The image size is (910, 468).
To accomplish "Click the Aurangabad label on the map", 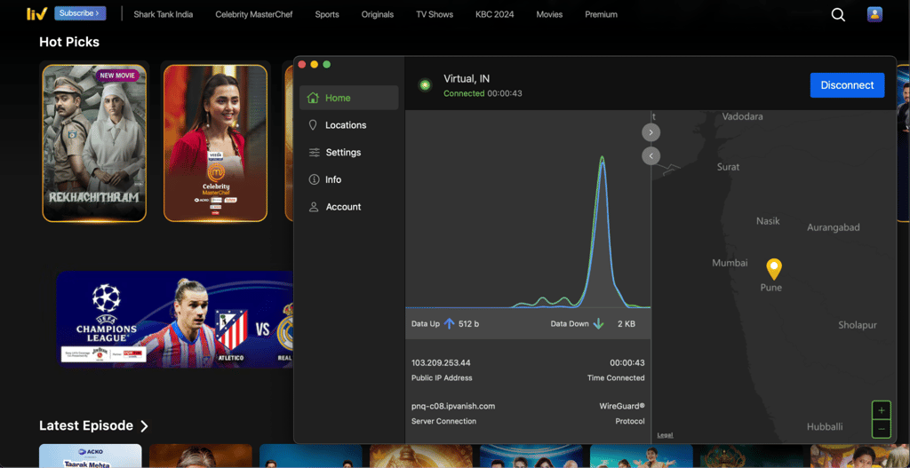I will click(x=834, y=227).
